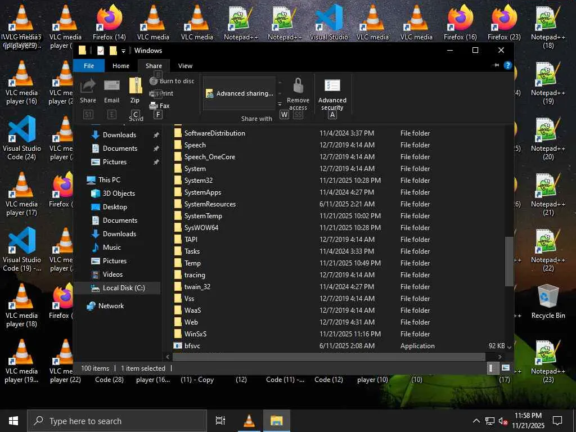Image resolution: width=576 pixels, height=432 pixels.
Task: Open VLC from the taskbar
Action: coord(249,421)
